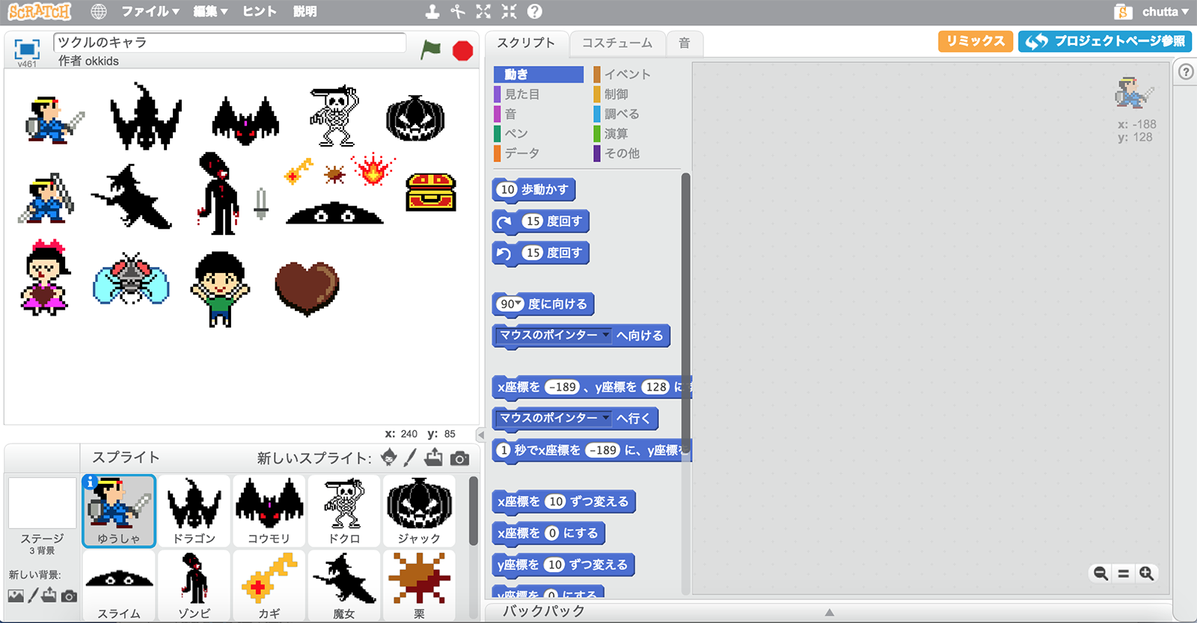
Task: Click the リミックス button
Action: (x=975, y=41)
